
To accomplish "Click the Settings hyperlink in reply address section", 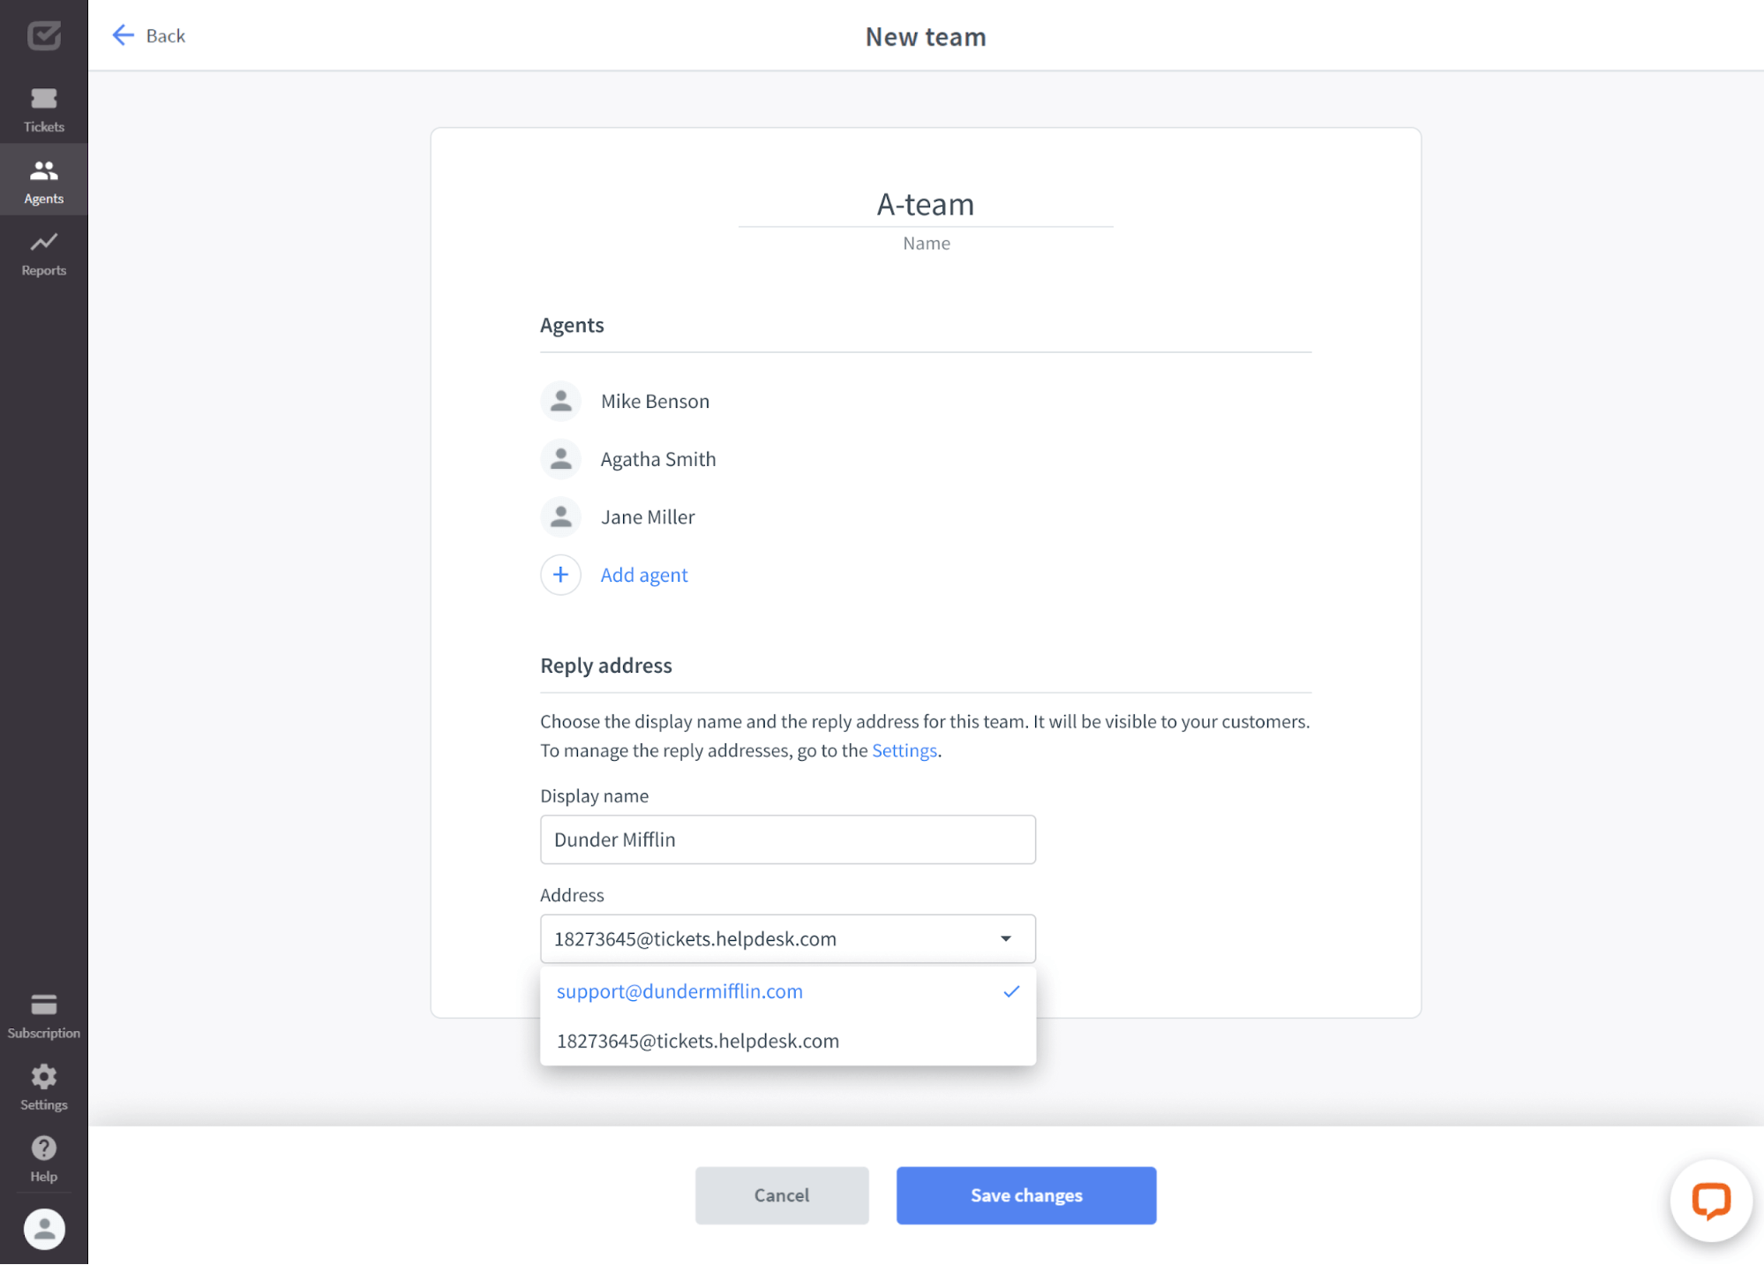I will [904, 750].
